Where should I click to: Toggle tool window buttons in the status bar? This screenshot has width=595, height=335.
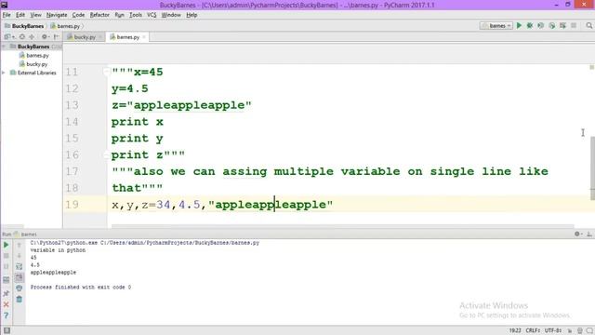coord(7,330)
